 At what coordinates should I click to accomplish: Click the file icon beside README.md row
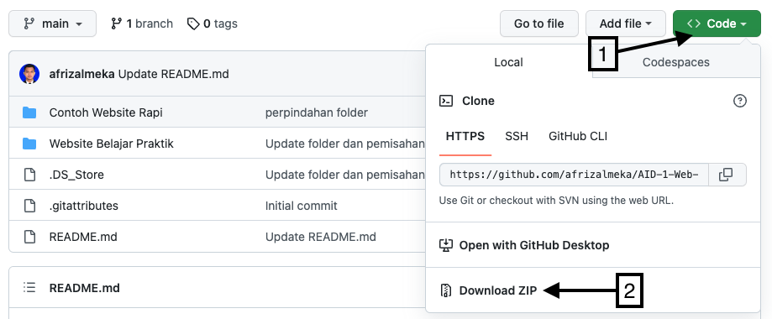30,237
